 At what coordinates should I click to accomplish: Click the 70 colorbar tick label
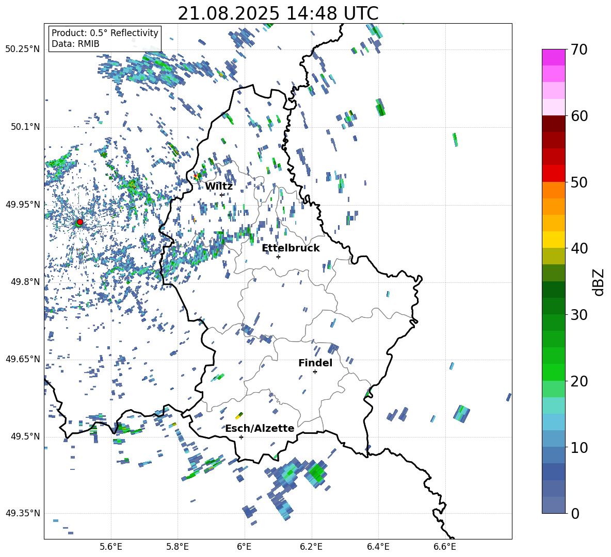579,49
